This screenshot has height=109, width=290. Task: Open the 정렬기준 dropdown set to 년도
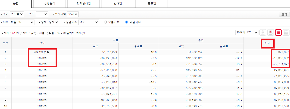click(88, 22)
